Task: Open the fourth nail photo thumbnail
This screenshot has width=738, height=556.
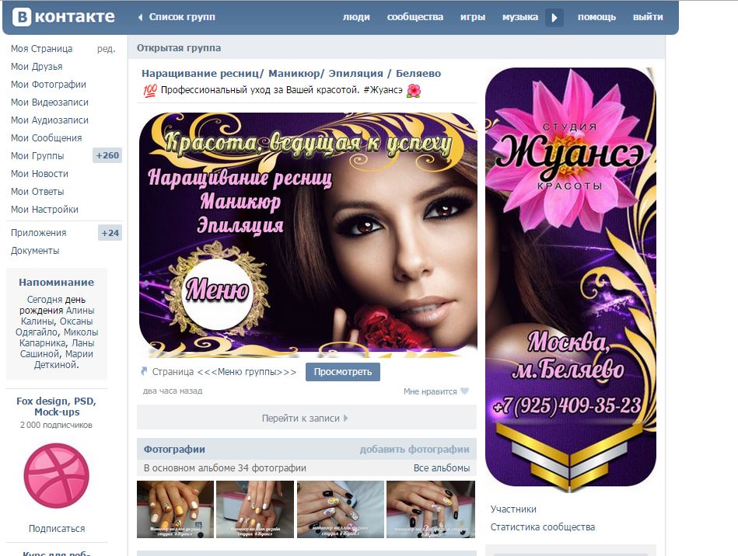Action: (x=431, y=509)
